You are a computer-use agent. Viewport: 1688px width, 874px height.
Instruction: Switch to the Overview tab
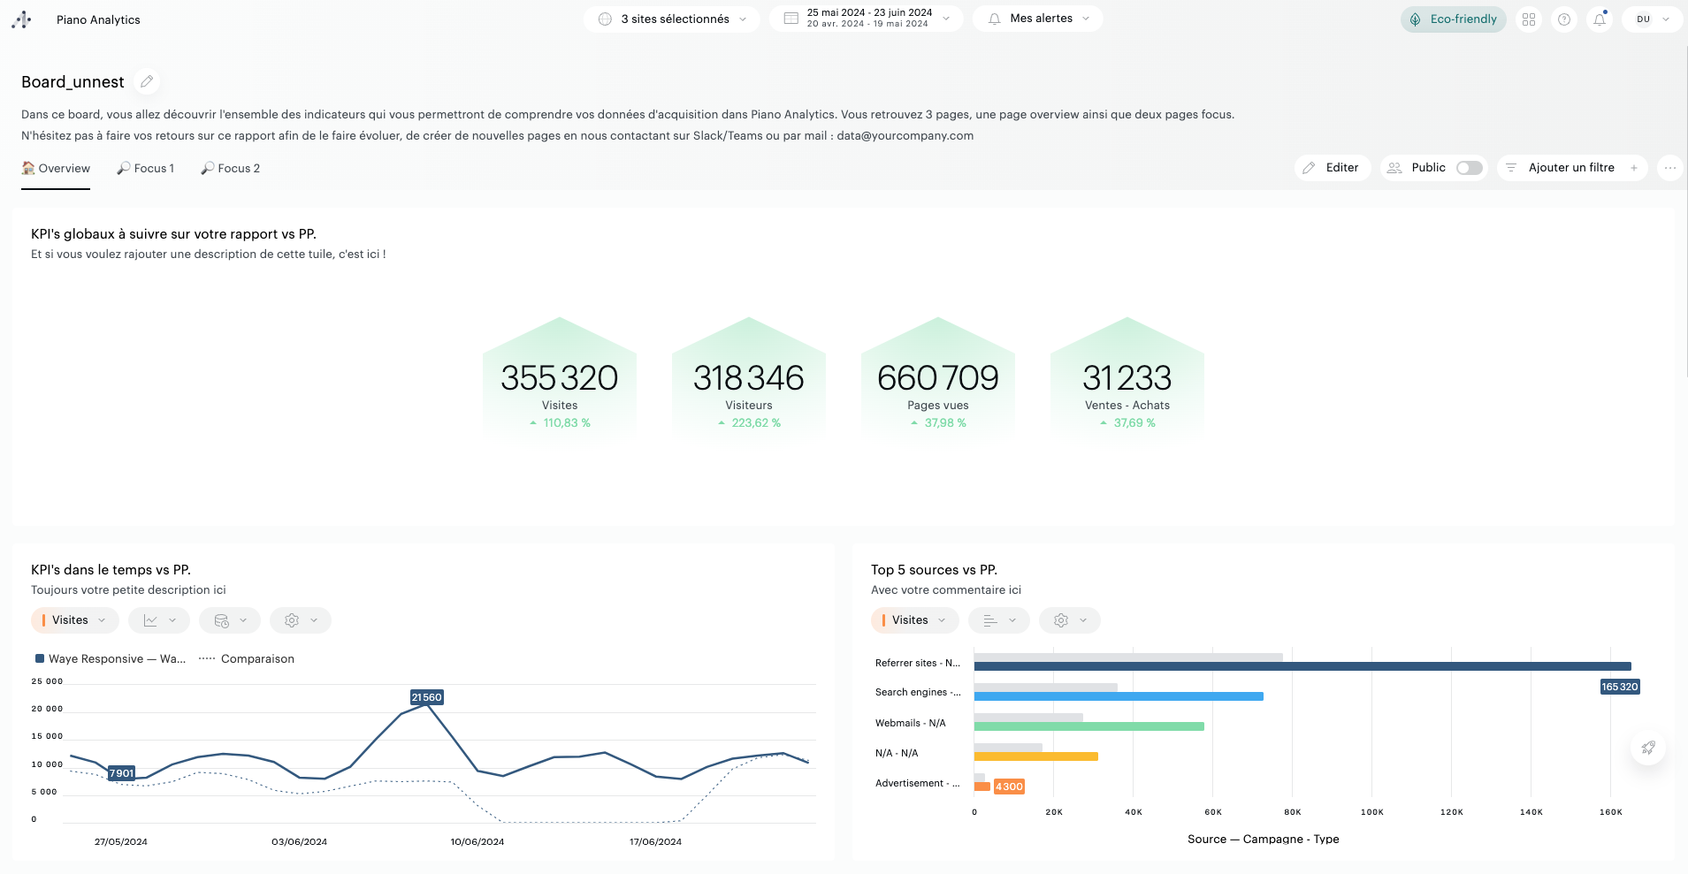pyautogui.click(x=56, y=169)
